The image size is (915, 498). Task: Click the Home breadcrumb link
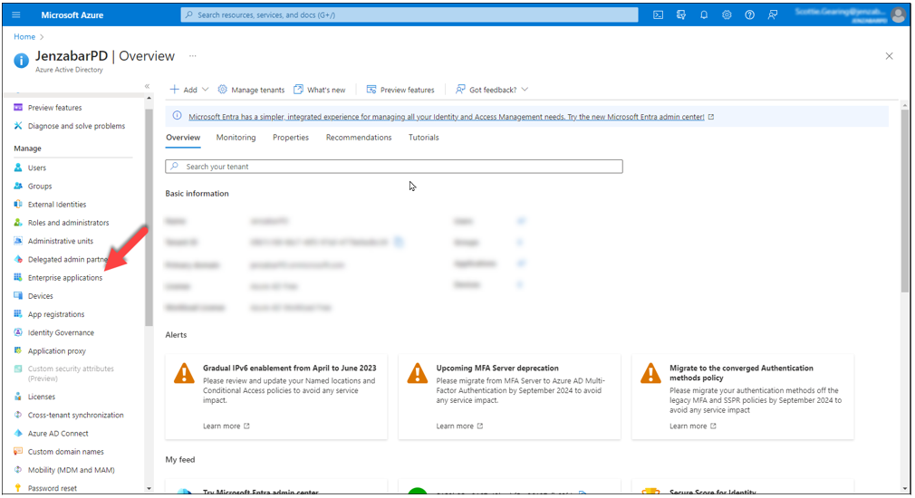(24, 36)
